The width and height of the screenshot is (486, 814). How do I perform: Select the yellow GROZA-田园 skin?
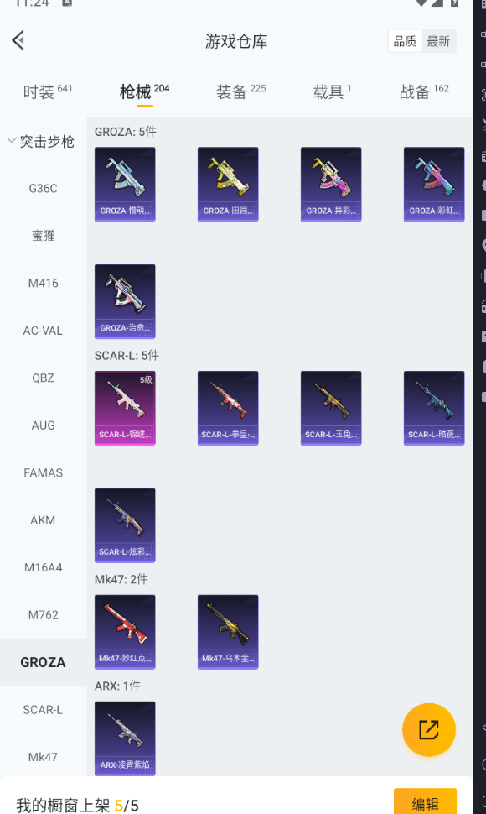[228, 185]
